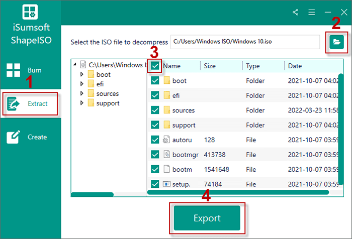Image resolution: width=352 pixels, height=239 pixels.
Task: Switch to the Burn tab
Action: (x=30, y=70)
